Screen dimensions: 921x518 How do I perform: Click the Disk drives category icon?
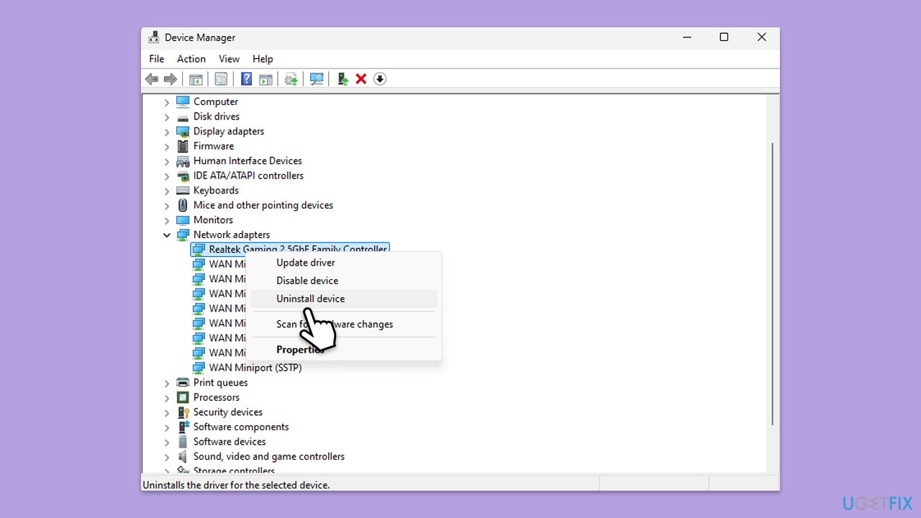pos(183,117)
